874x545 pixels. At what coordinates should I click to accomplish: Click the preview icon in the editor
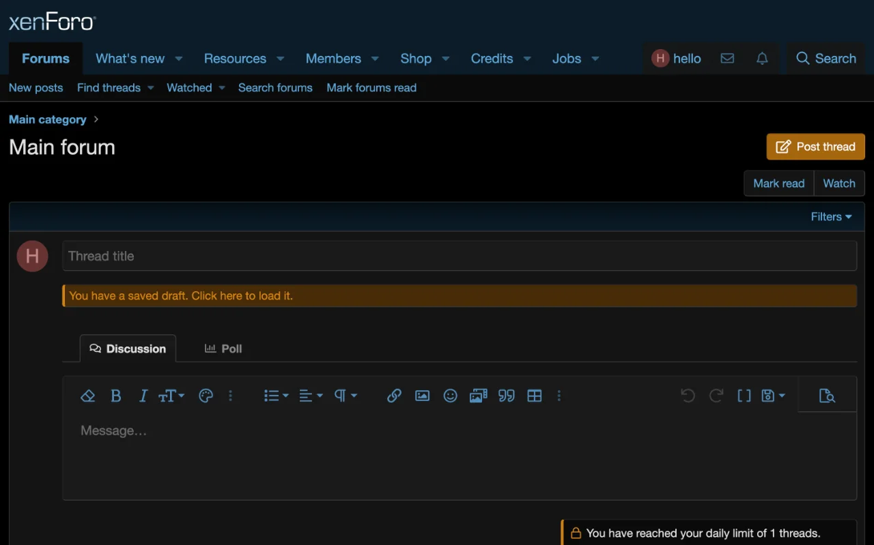point(827,396)
